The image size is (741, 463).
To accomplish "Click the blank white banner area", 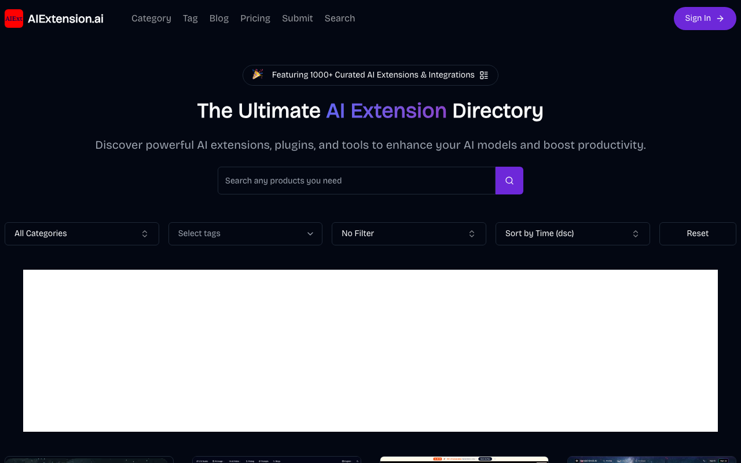I will [x=370, y=351].
